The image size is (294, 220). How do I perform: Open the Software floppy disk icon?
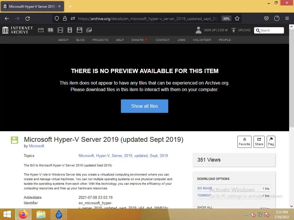tap(80, 30)
